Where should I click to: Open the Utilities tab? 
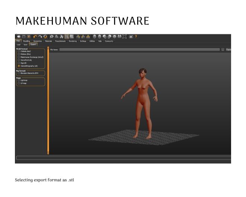pyautogui.click(x=92, y=41)
